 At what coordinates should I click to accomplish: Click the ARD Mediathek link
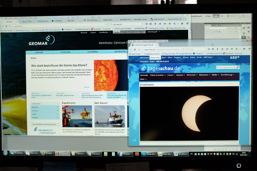pos(162,62)
